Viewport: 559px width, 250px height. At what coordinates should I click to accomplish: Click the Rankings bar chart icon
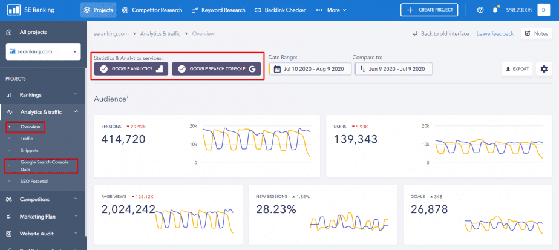(9, 95)
